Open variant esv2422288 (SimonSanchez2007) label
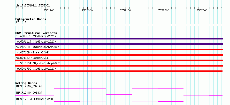The height and width of the screenshot is (105, 230). 38,47
